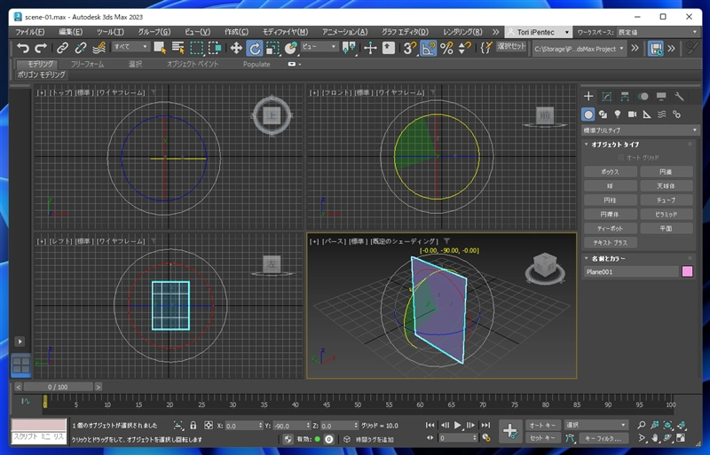Open the Hierarchy command panel tab
710x455 pixels.
[x=625, y=97]
